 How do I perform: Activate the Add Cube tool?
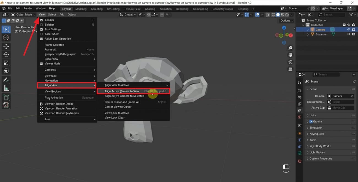click(x=6, y=97)
